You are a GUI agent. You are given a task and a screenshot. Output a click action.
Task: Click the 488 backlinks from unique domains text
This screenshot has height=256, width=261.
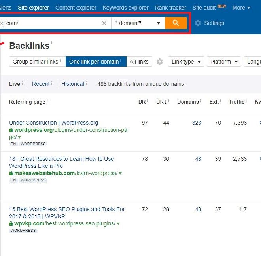141,84
